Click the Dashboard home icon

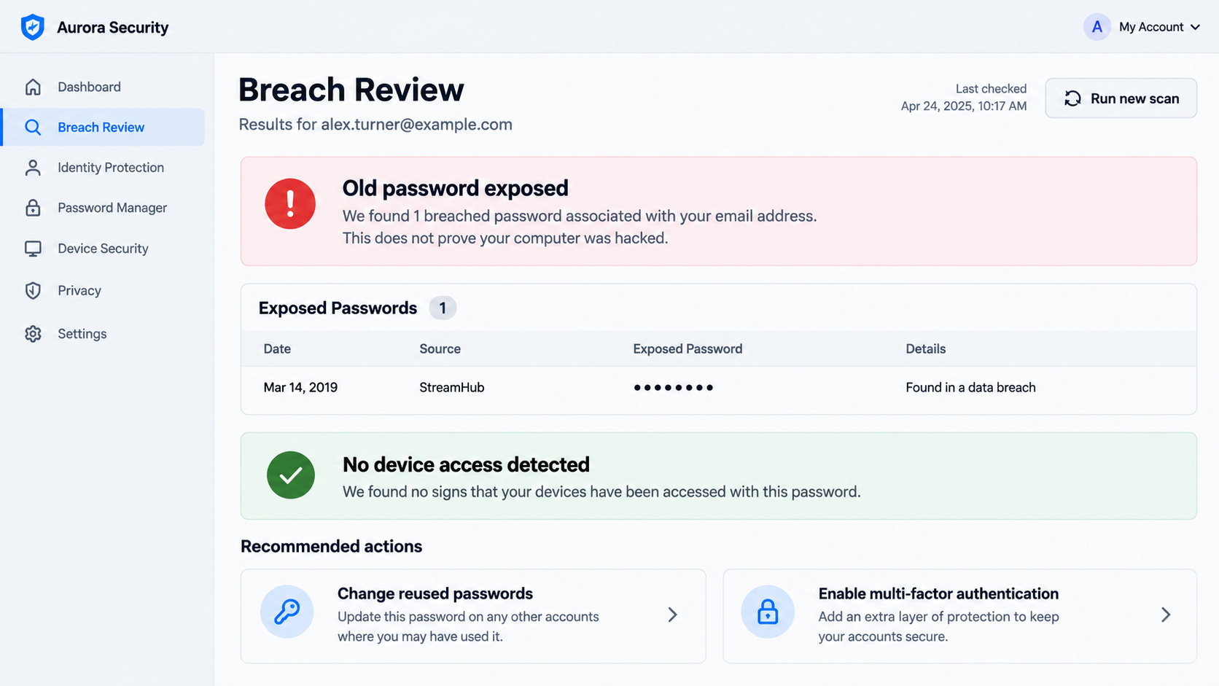pos(33,87)
